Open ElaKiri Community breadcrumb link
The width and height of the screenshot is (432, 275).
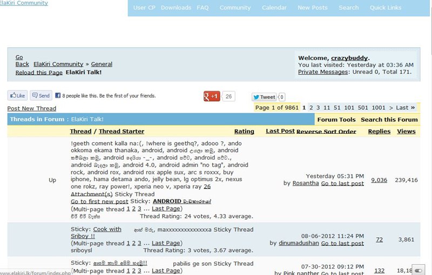(x=58, y=64)
